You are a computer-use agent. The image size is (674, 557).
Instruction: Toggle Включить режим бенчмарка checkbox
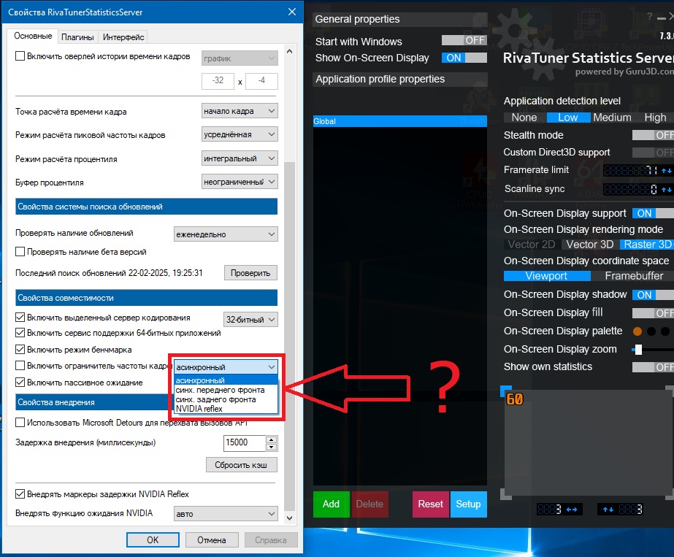click(20, 350)
